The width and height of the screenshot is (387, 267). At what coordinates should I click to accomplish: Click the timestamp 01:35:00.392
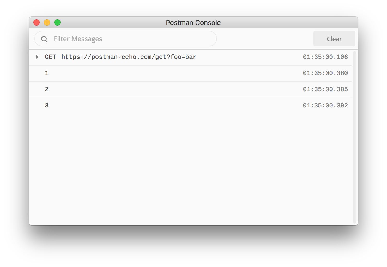325,106
